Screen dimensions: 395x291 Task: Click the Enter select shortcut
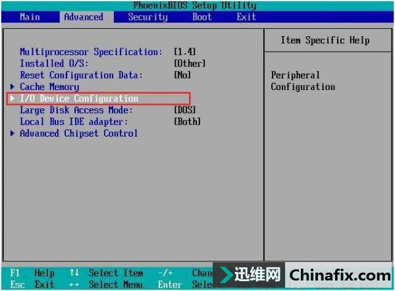click(x=170, y=284)
